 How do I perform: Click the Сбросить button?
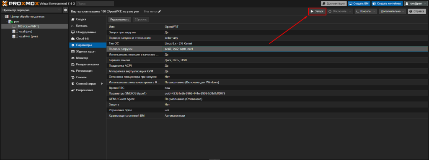[141, 20]
